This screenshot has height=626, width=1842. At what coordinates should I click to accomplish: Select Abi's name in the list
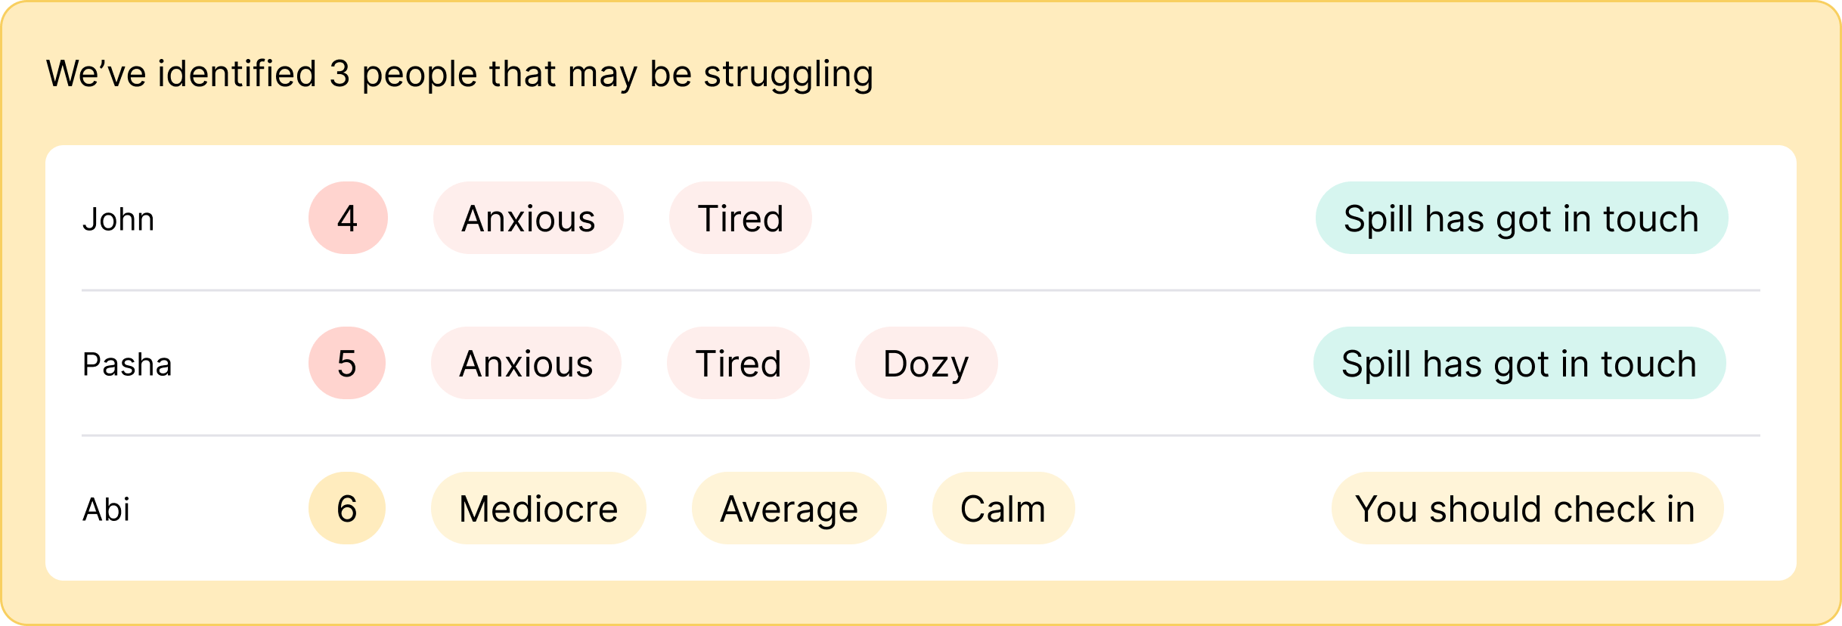[106, 510]
